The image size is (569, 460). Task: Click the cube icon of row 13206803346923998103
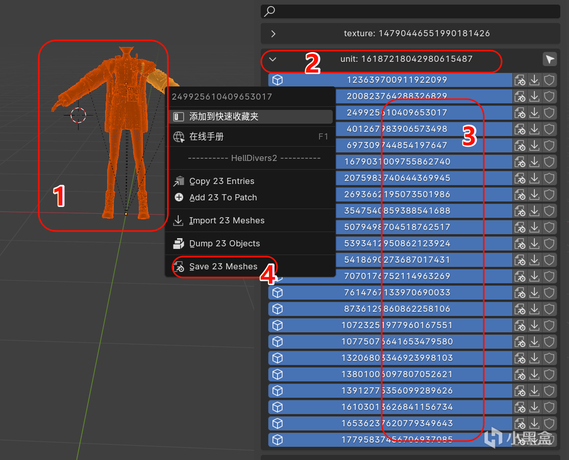click(x=278, y=358)
